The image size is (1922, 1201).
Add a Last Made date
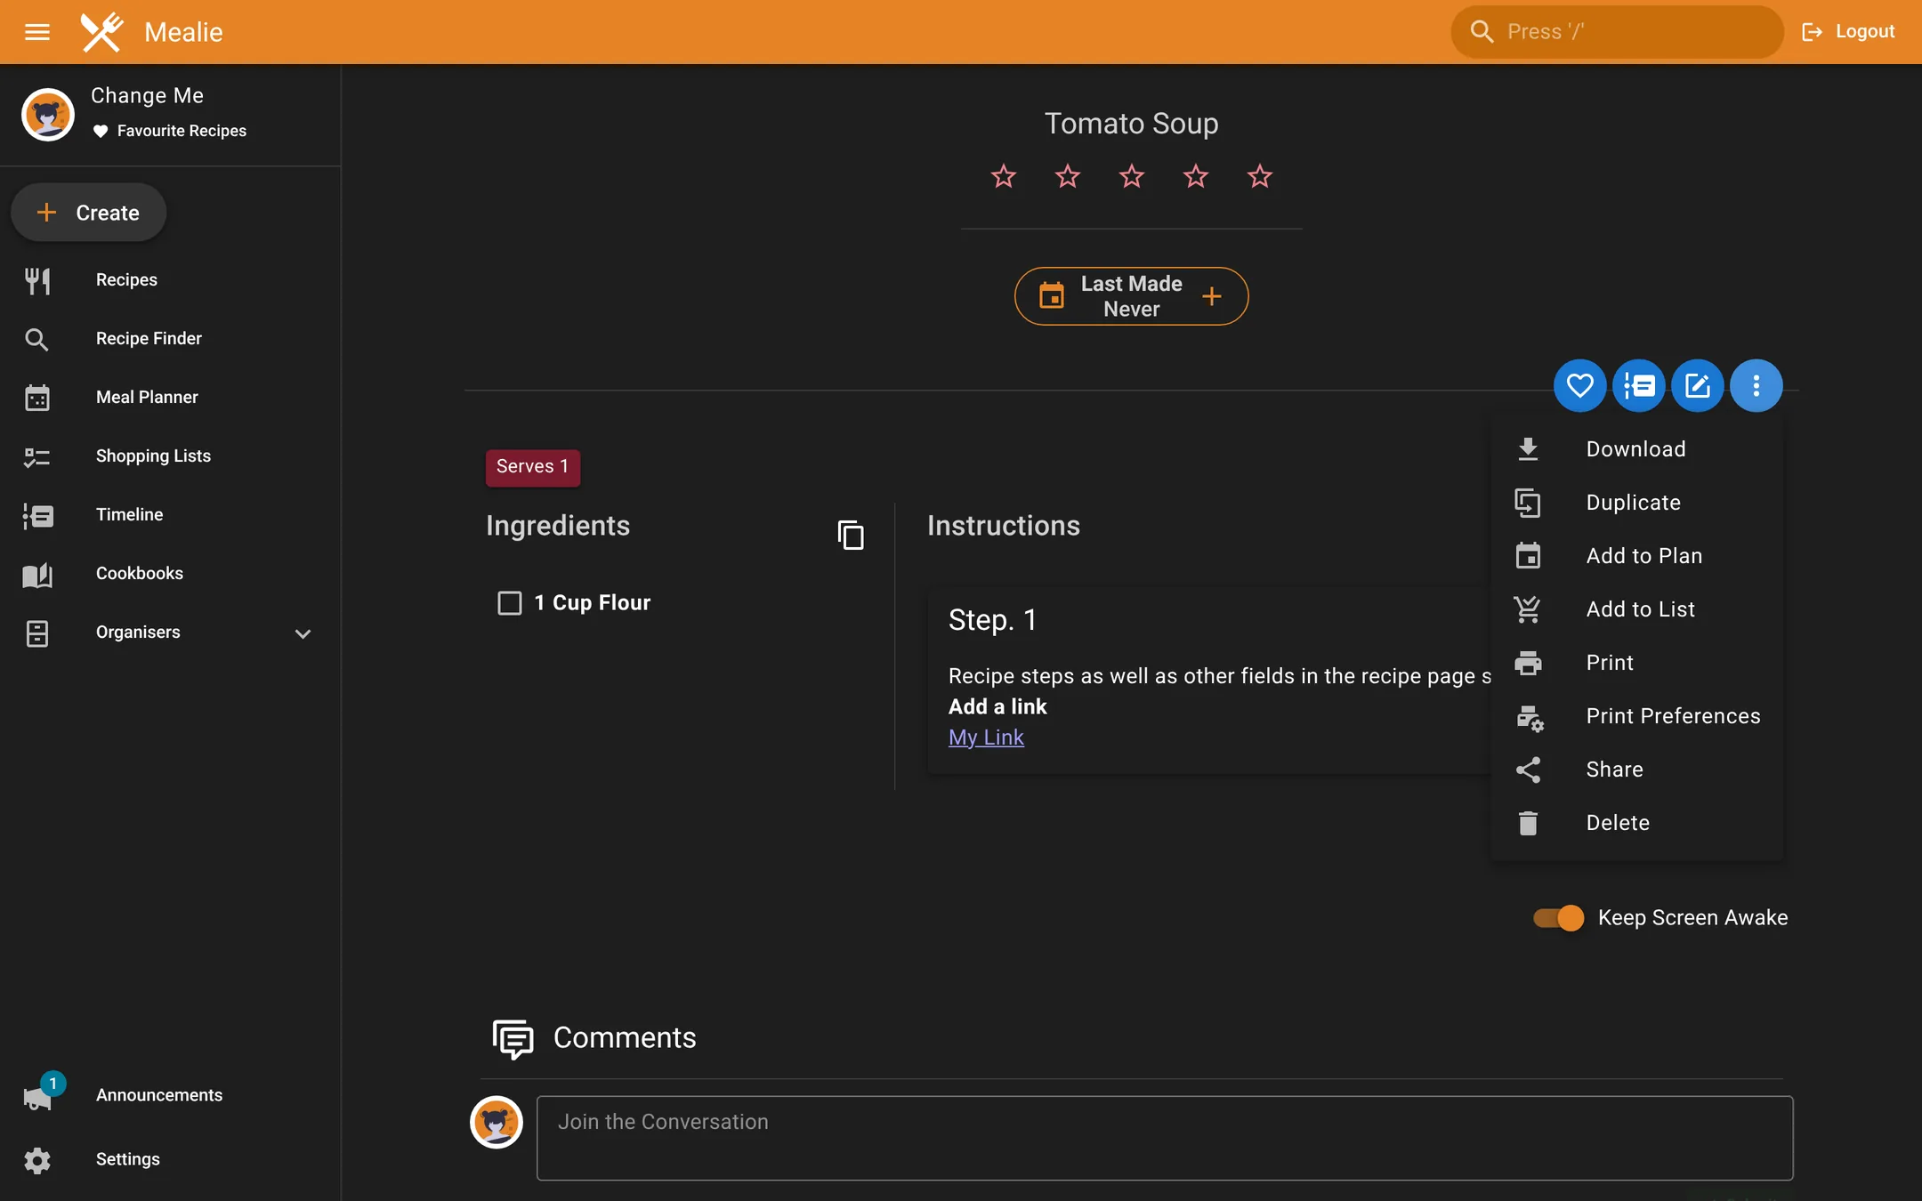point(1131,296)
